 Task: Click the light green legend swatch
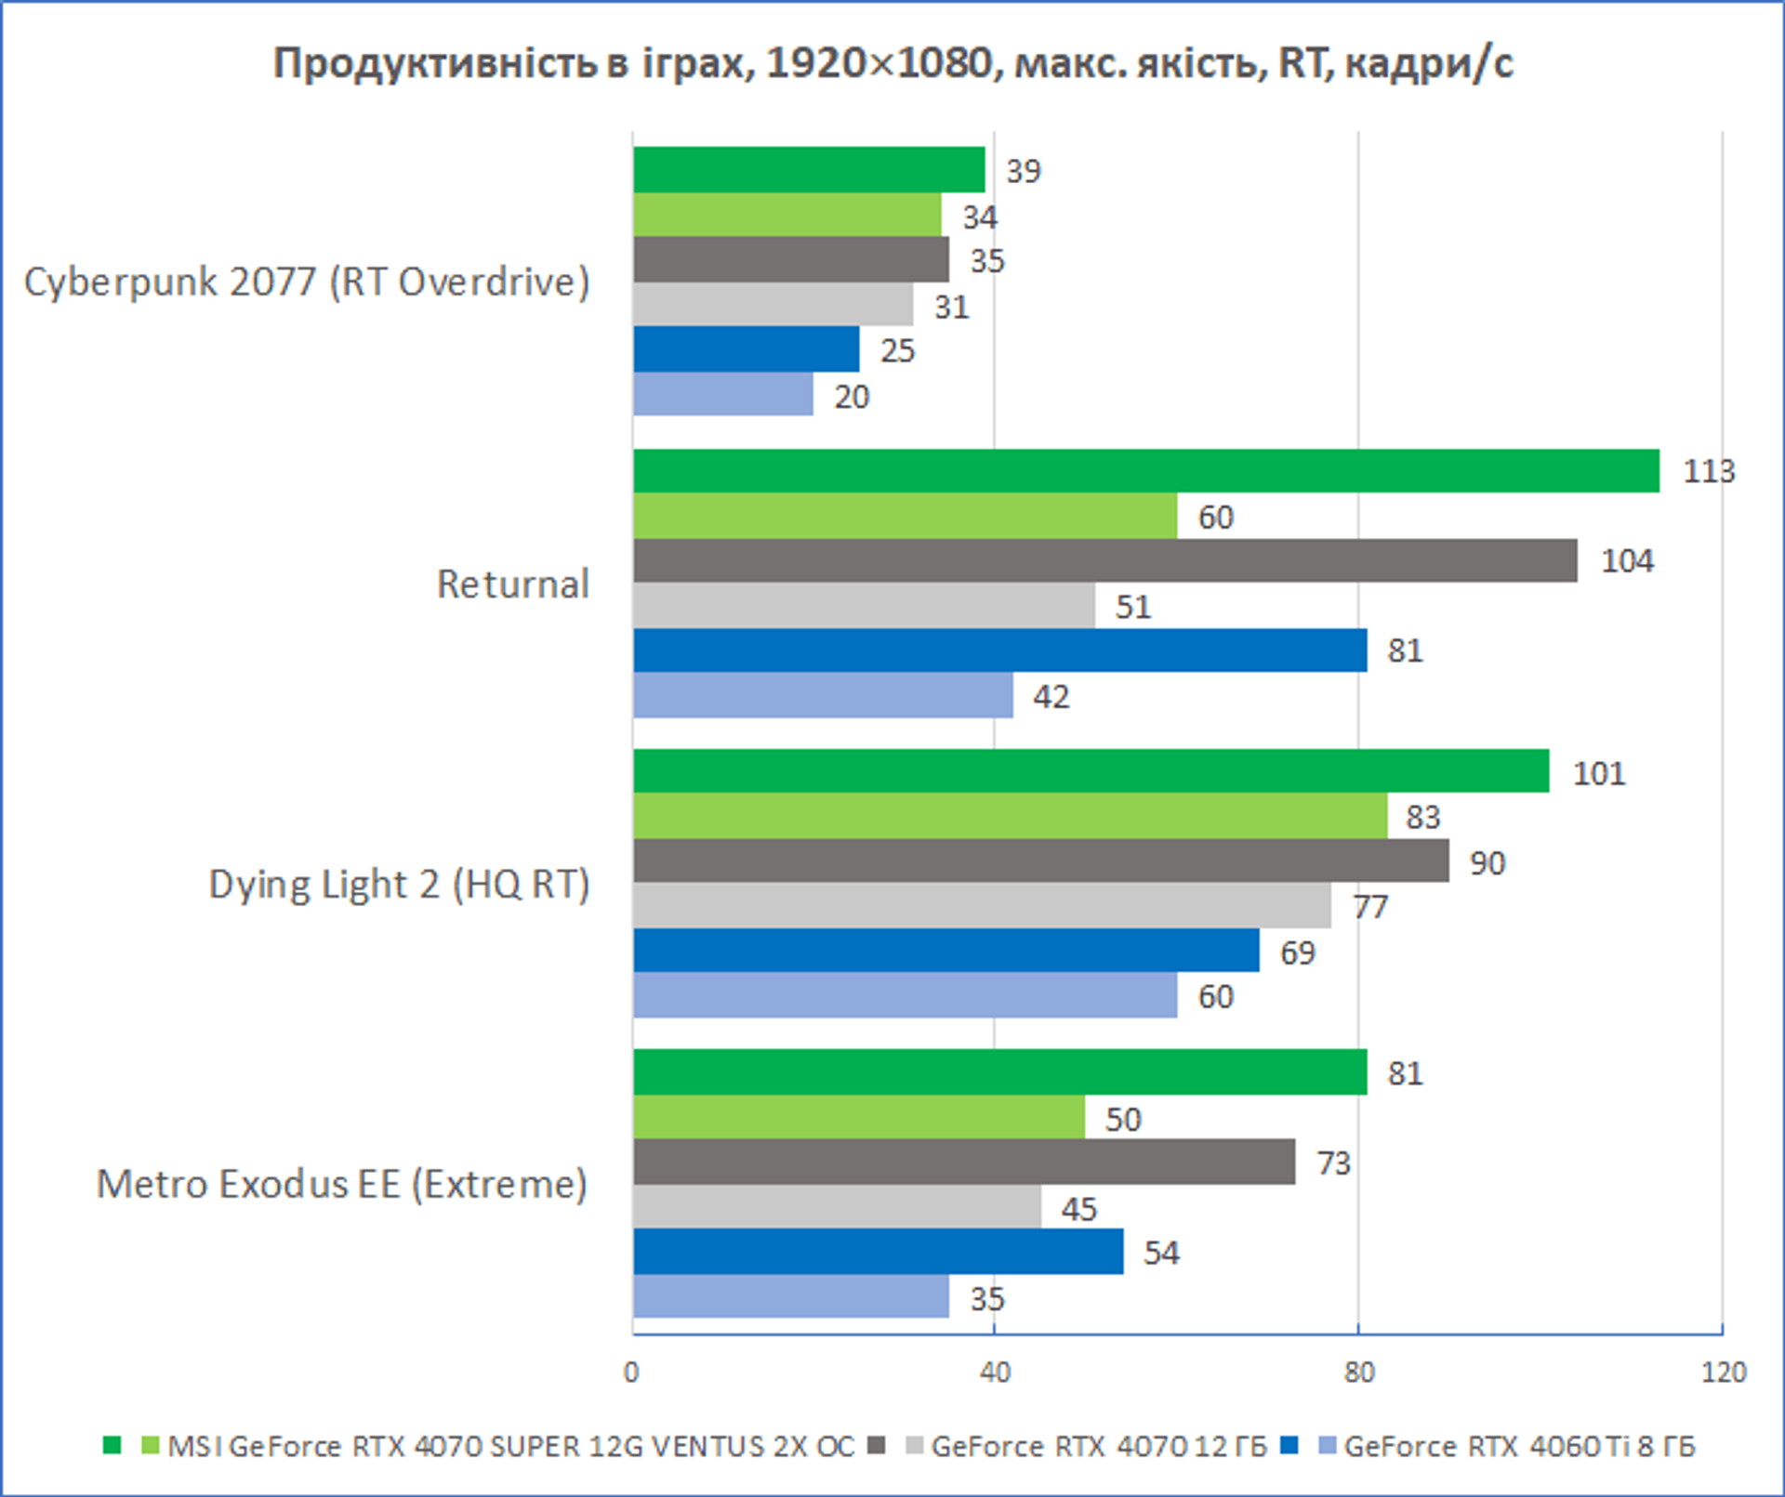pos(151,1445)
